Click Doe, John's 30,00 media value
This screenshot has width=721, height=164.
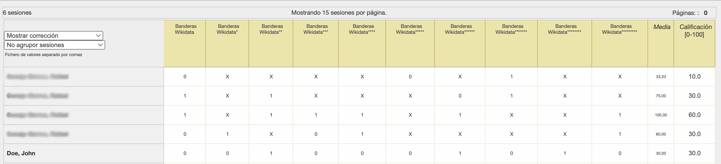tap(661, 153)
